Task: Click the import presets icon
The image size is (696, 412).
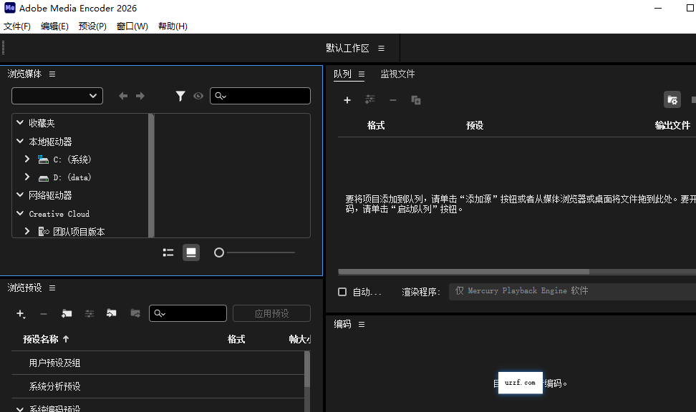Action: [111, 313]
